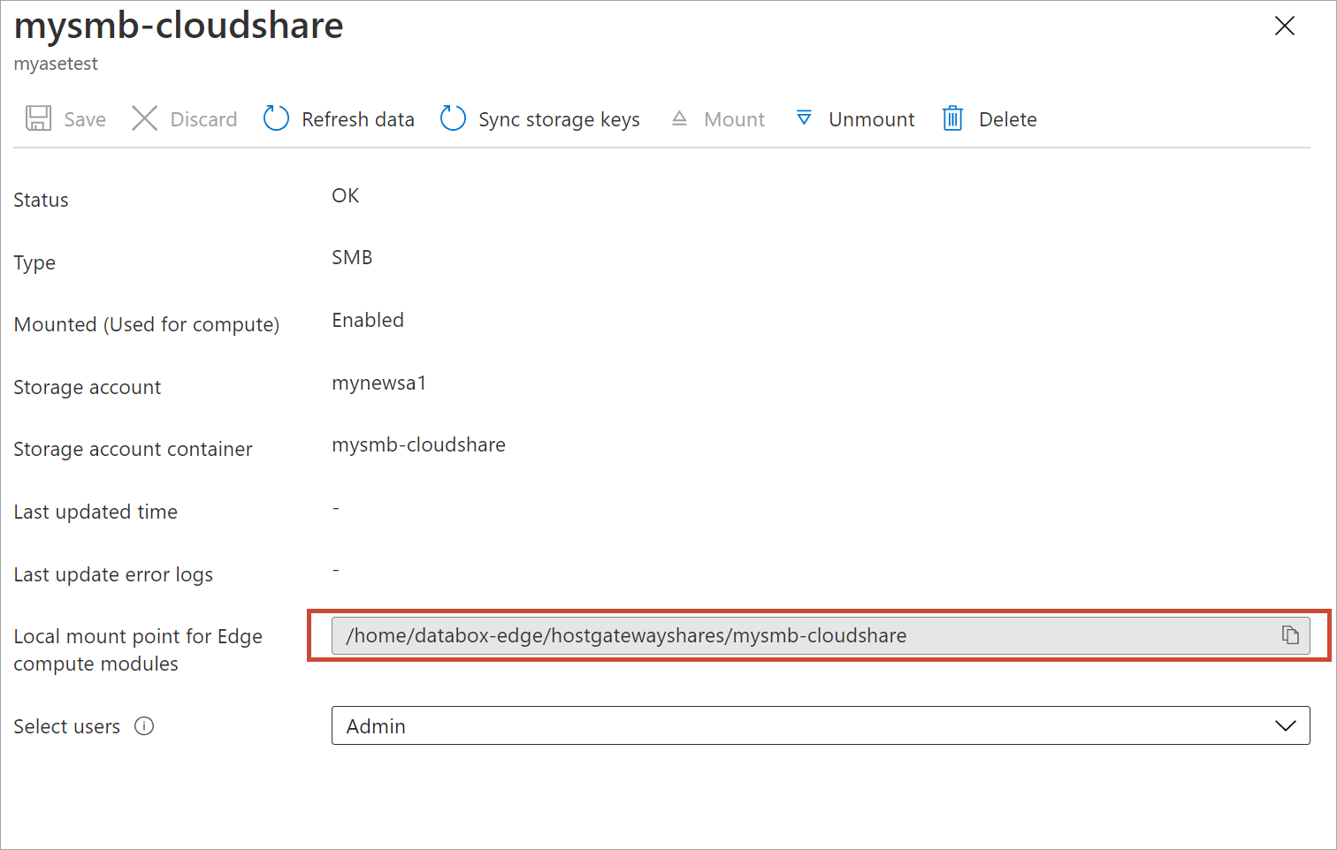Open the Select users Admin dropdown
The height and width of the screenshot is (850, 1337).
tap(819, 725)
